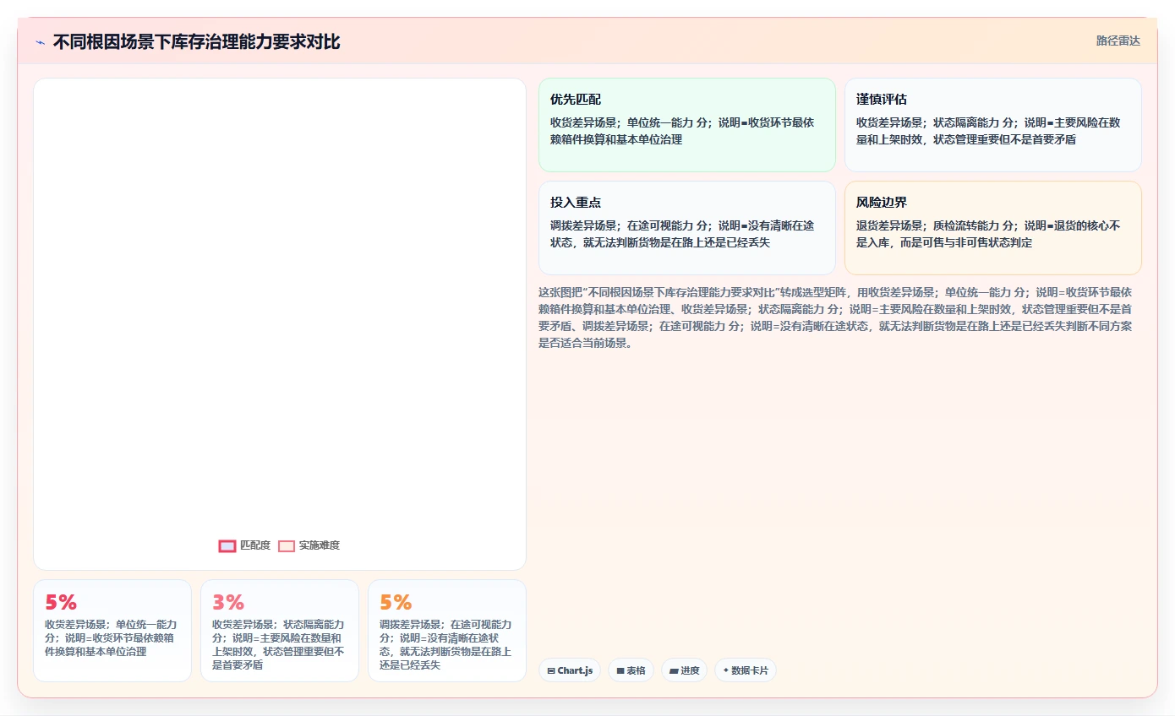1175x716 pixels.
Task: Click the sparkle icon in the 数据卡片 chip
Action: 726,670
